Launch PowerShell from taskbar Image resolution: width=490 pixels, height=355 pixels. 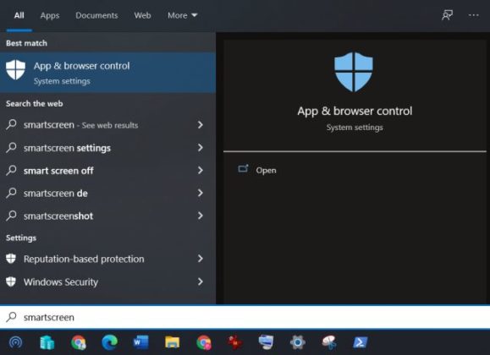click(x=361, y=342)
